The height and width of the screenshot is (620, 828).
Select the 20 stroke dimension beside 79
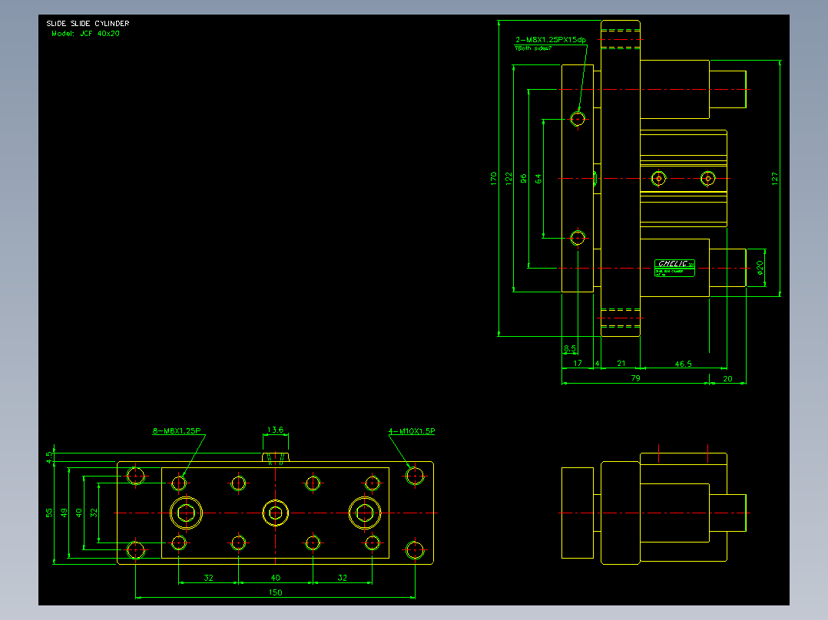[x=727, y=378]
